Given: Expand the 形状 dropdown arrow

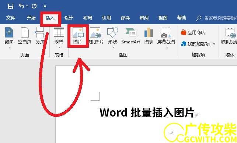Looking at the screenshot, I should point(113,47).
